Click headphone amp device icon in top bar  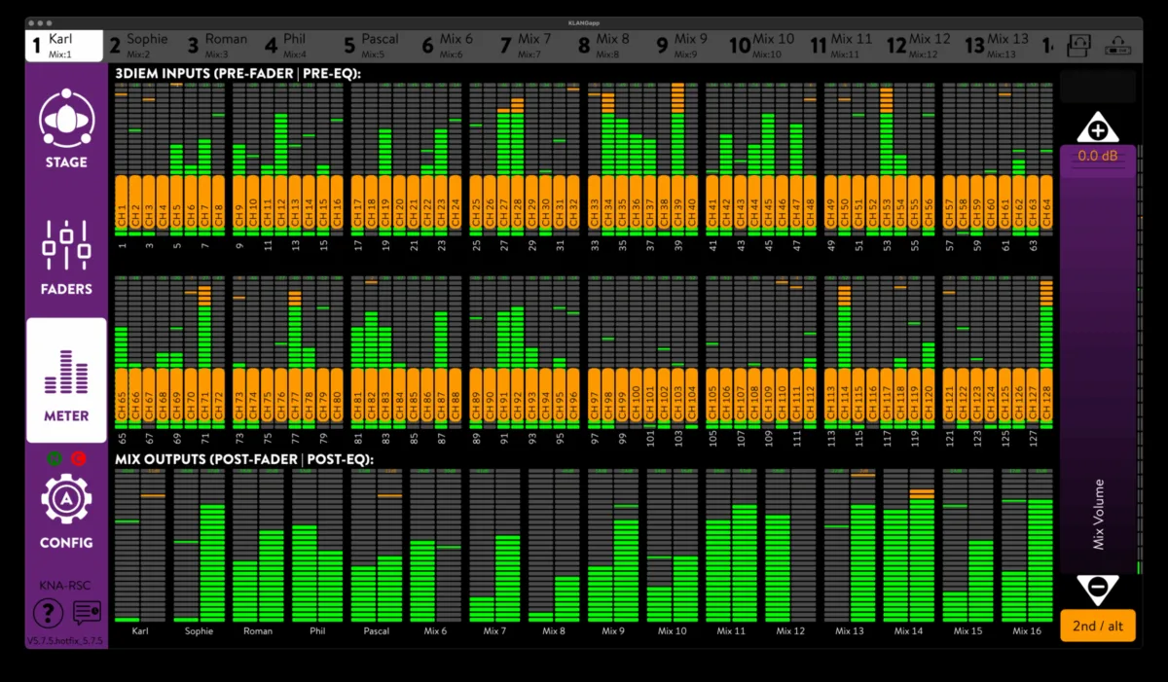pyautogui.click(x=1115, y=46)
